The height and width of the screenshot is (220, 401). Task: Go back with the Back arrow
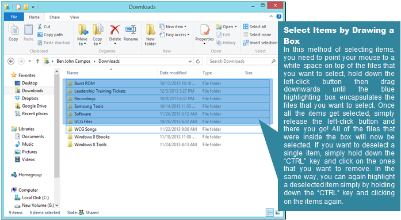coord(11,61)
